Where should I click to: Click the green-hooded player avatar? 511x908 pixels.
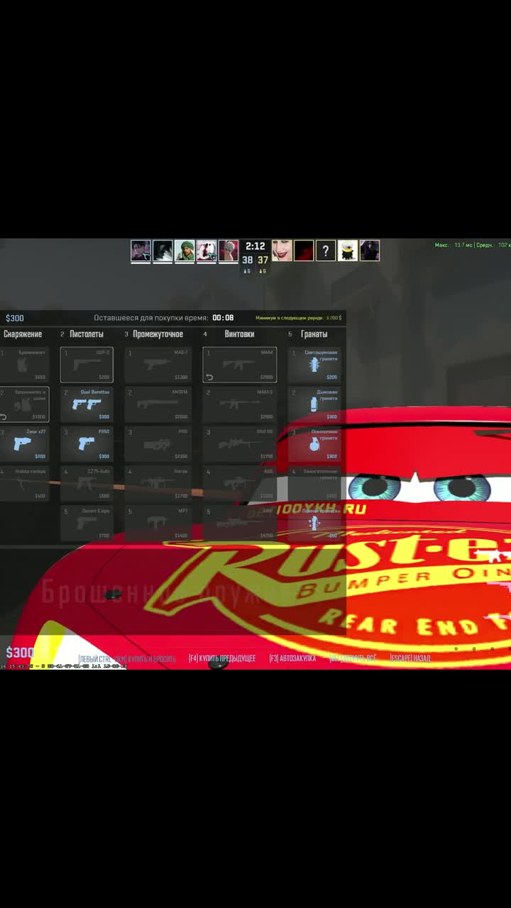click(x=185, y=250)
